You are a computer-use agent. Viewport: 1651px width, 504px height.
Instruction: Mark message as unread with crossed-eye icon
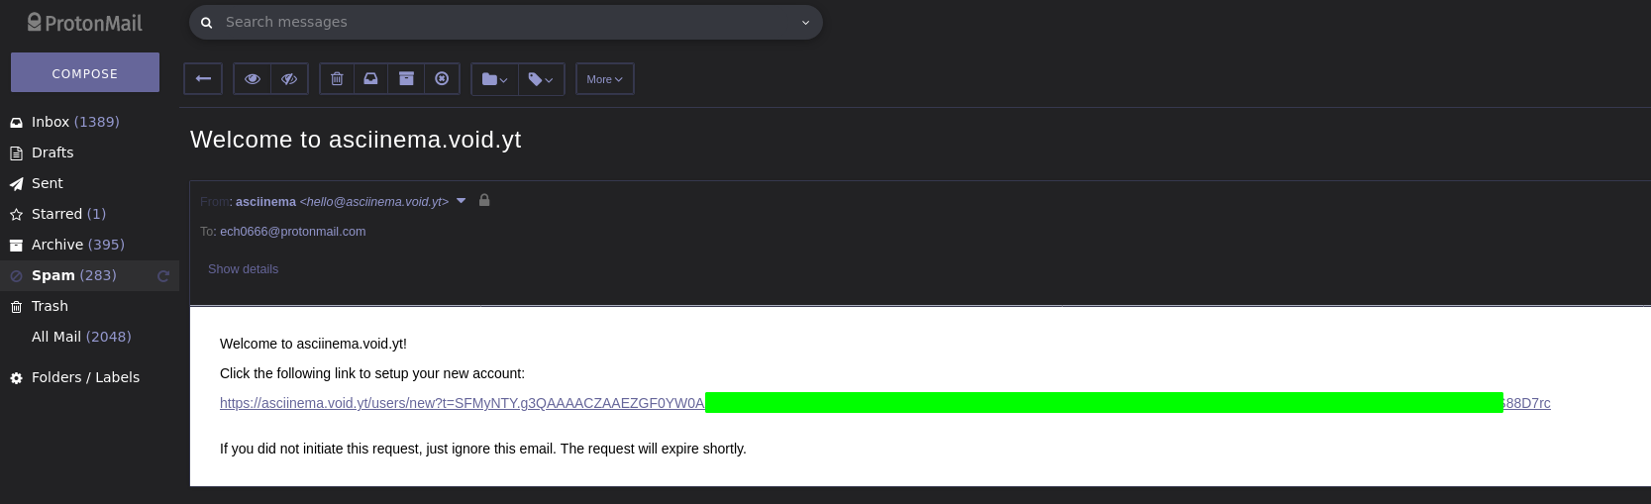pos(289,79)
